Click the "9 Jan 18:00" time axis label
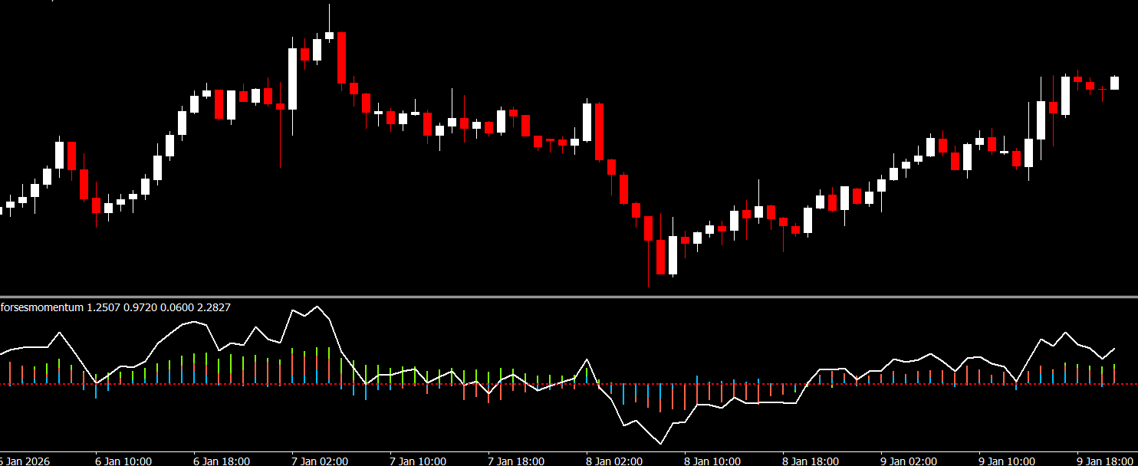The width and height of the screenshot is (1138, 466). [1106, 461]
